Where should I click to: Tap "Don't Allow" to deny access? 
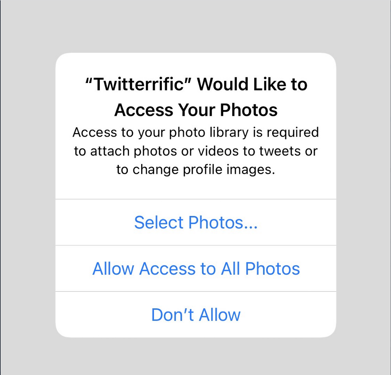click(x=196, y=314)
